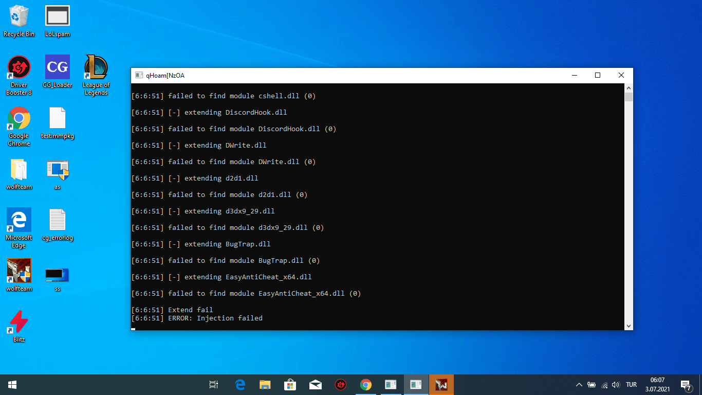Select the Blitz desktop shortcut
Image resolution: width=702 pixels, height=395 pixels.
19,326
